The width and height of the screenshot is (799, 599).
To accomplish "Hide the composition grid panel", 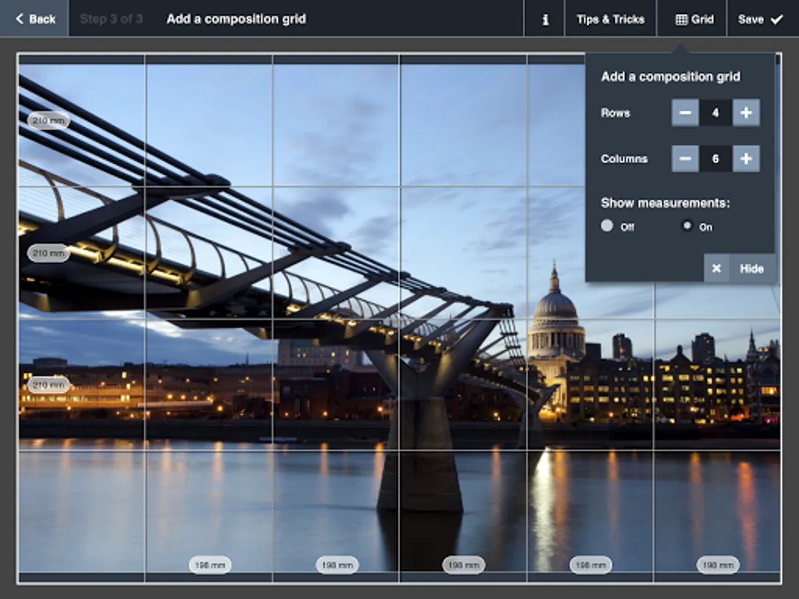I will click(x=751, y=269).
